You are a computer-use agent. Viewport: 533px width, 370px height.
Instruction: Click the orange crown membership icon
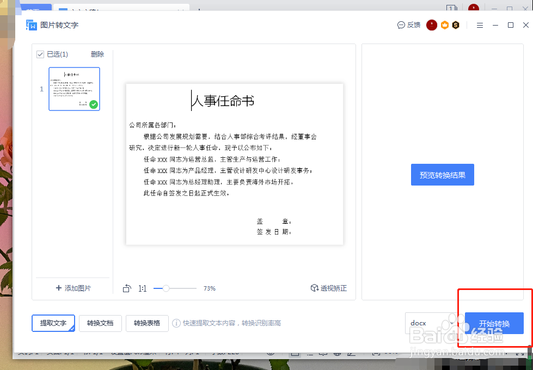[445, 25]
